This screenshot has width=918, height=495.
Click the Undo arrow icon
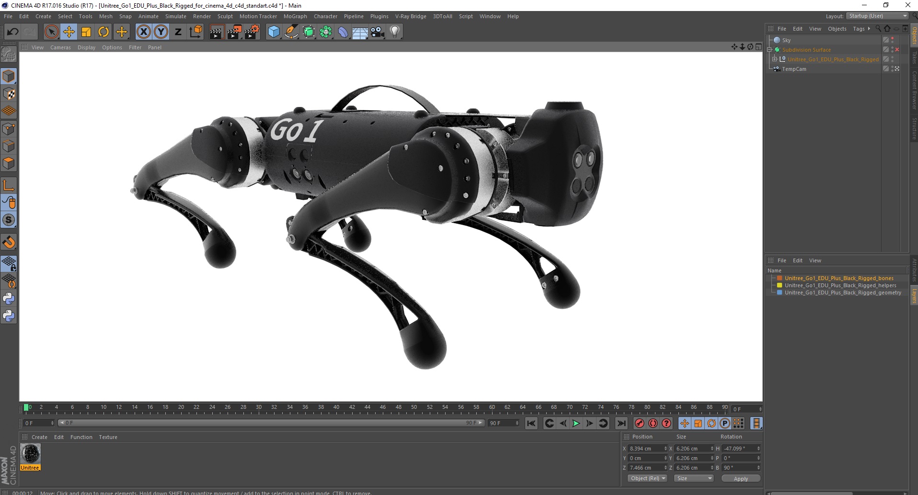pyautogui.click(x=13, y=32)
